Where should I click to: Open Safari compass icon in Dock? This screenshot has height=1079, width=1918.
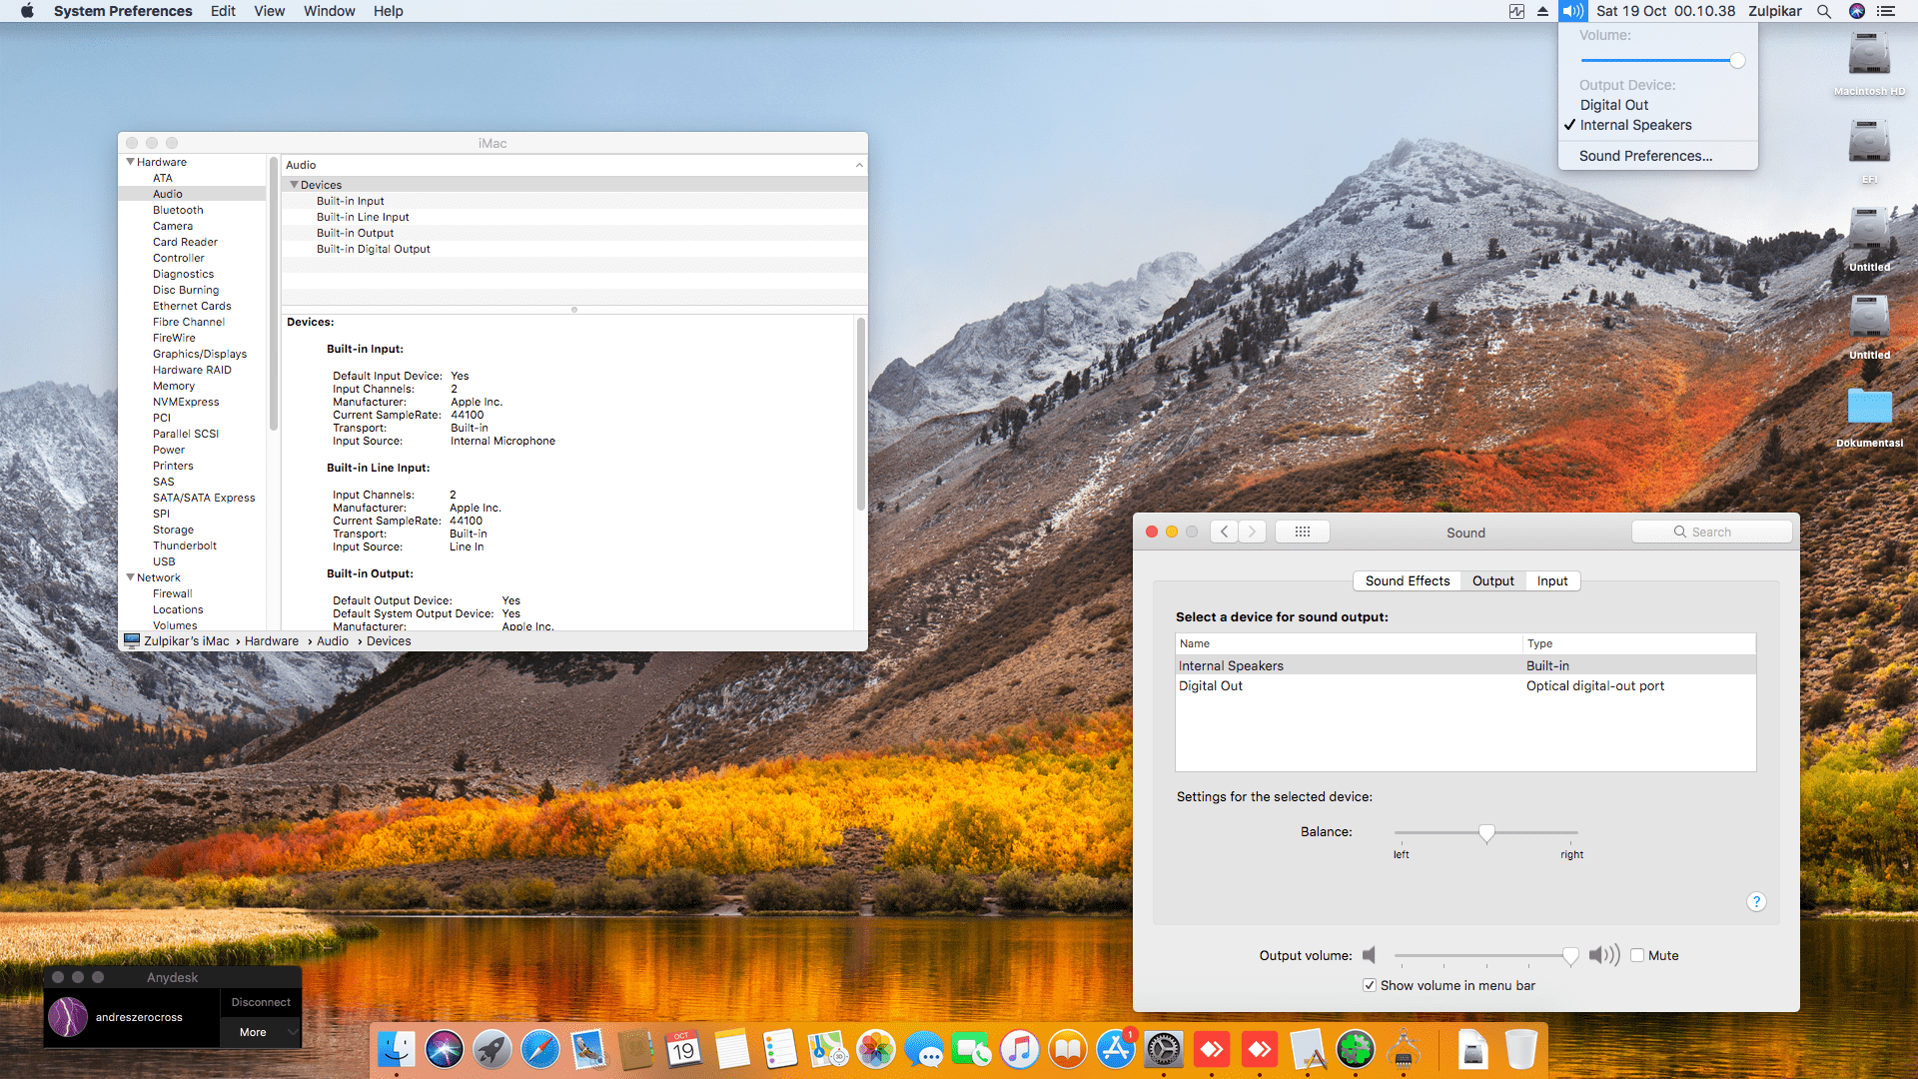(x=540, y=1050)
